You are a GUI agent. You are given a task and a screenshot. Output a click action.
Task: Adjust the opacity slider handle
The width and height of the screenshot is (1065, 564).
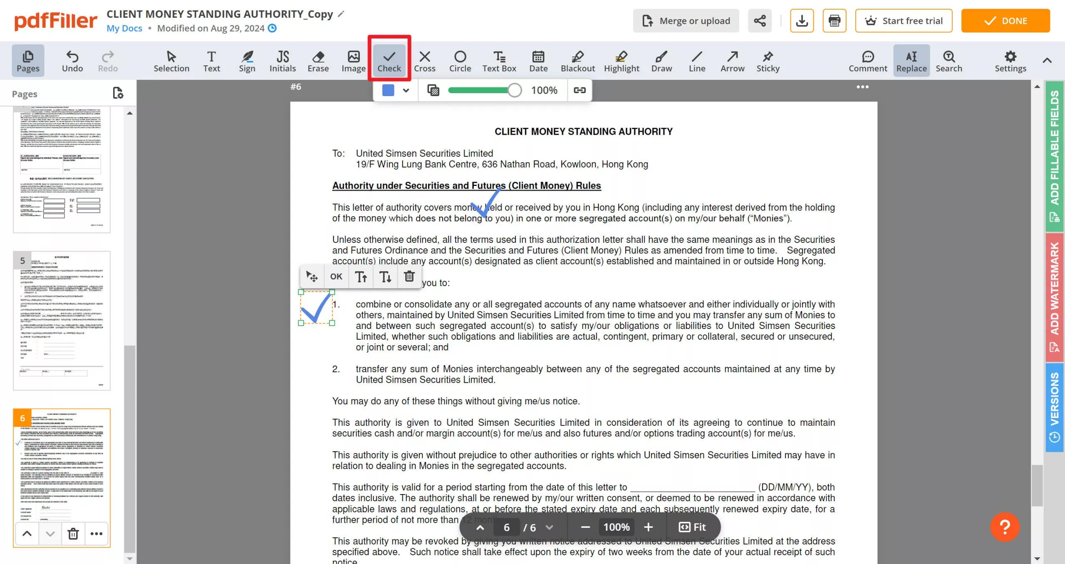click(515, 90)
